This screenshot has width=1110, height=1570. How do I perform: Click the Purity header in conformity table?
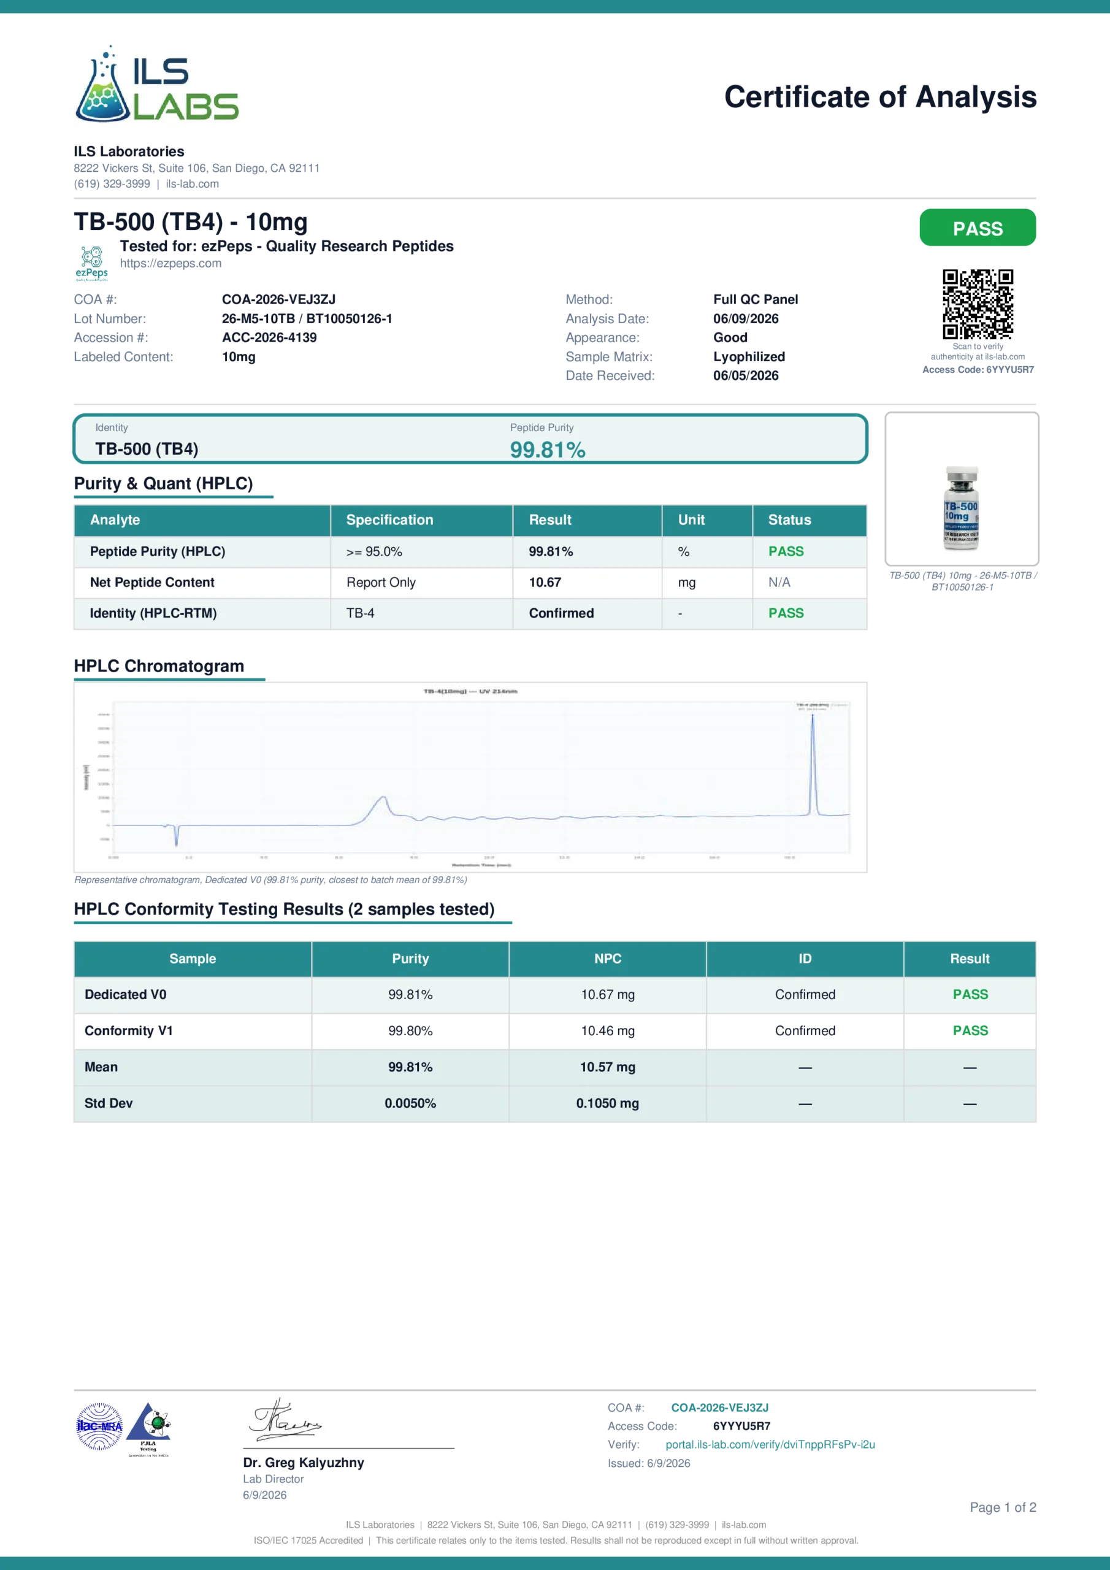(410, 959)
